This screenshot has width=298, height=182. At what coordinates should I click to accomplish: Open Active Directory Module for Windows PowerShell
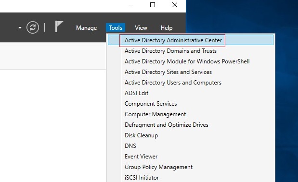pos(191,61)
